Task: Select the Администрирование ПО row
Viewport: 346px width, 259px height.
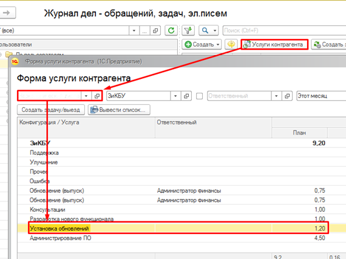Action: (x=181, y=238)
